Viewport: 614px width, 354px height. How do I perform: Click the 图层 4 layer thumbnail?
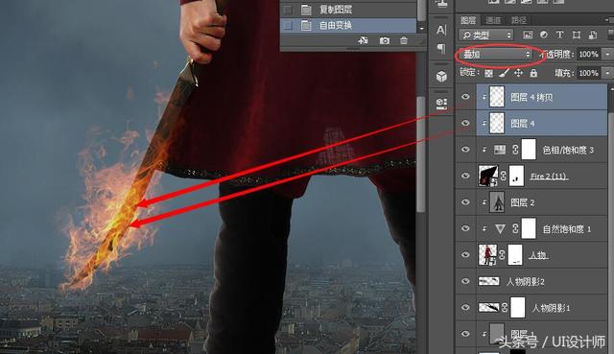[x=497, y=123]
